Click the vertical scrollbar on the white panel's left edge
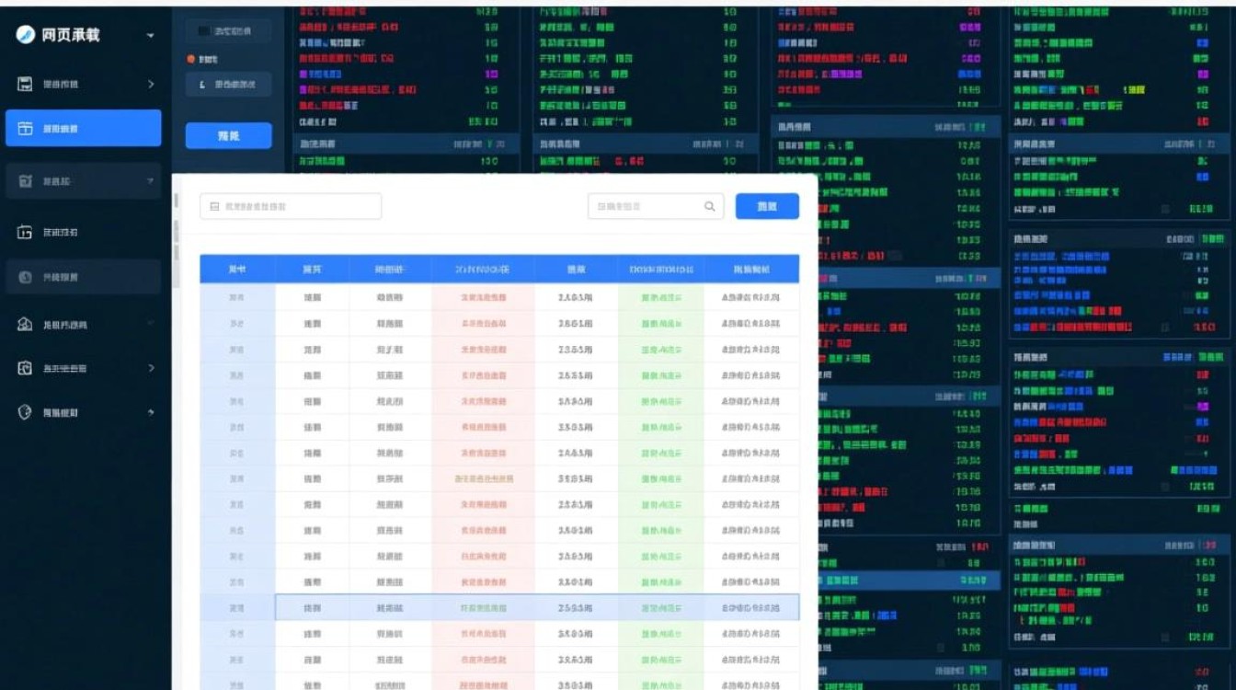1236x690 pixels. click(177, 241)
